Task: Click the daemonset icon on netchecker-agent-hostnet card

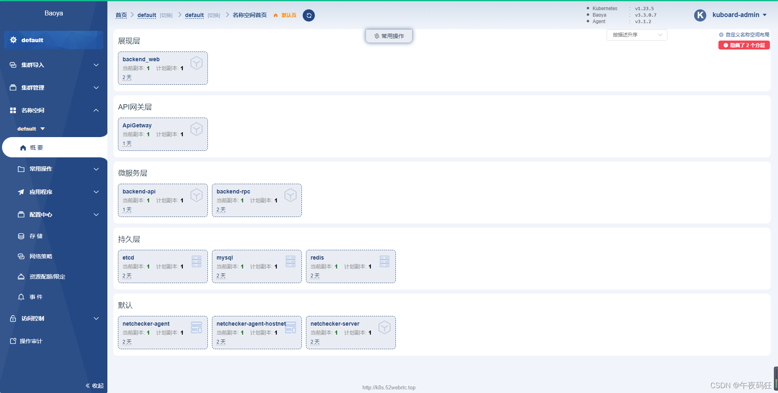Action: click(291, 328)
